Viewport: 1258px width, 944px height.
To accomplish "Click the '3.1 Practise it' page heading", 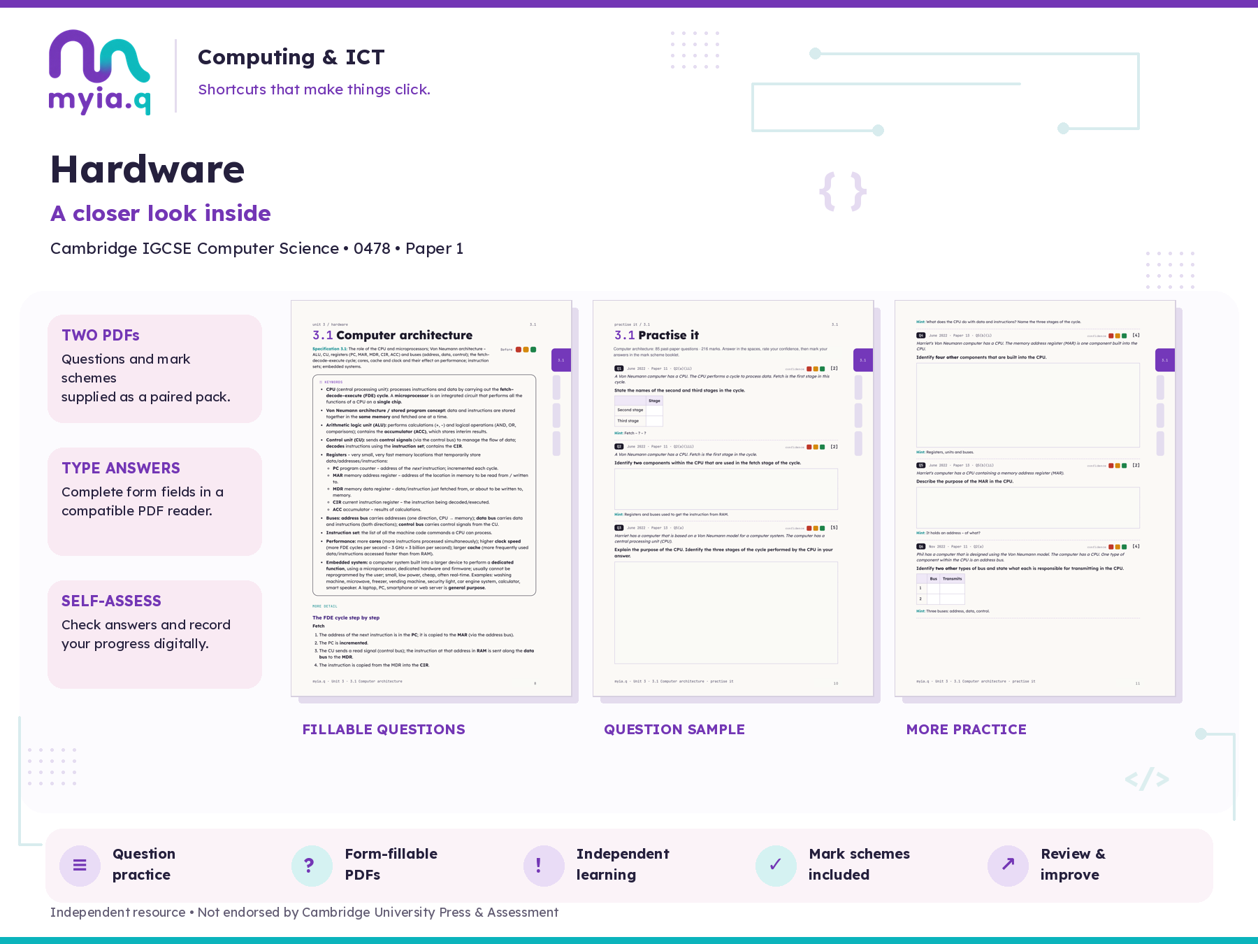I will click(657, 336).
